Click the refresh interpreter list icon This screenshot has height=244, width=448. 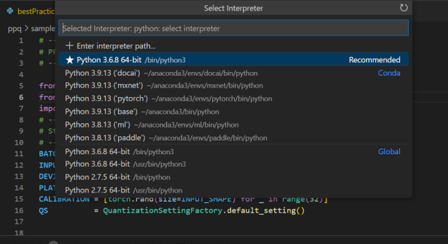click(x=404, y=8)
